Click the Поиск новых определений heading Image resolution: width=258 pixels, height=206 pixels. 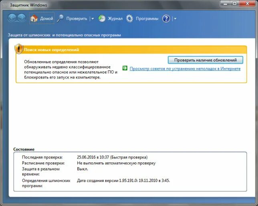52,50
